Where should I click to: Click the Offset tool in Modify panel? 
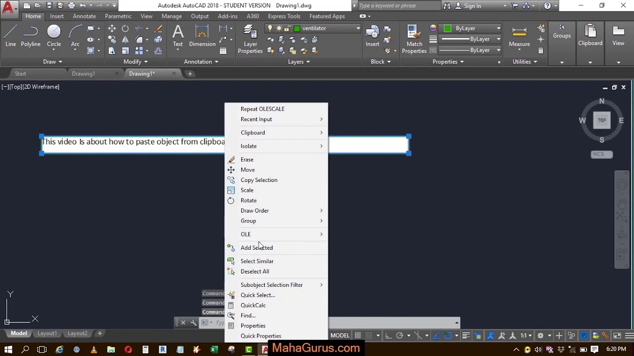(x=158, y=50)
